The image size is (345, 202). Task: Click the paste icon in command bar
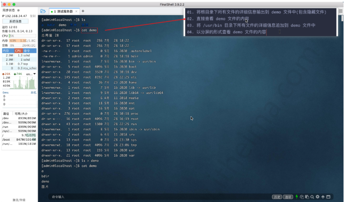(x=307, y=197)
